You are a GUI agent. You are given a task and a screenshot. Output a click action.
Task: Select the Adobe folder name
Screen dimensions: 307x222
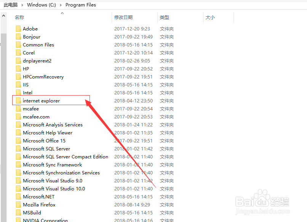30,29
